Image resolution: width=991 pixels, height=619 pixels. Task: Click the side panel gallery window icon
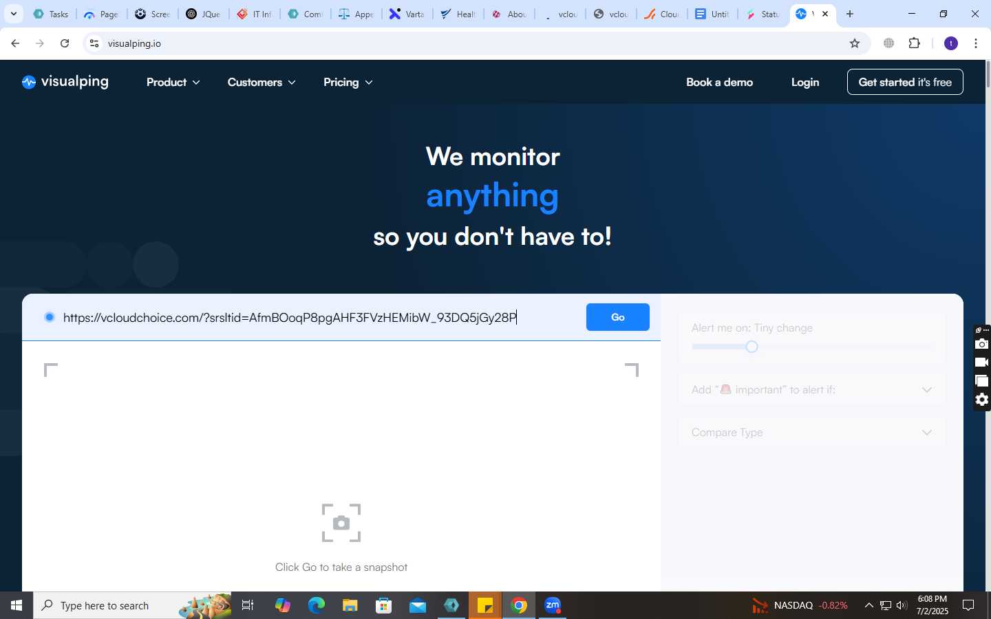(982, 381)
